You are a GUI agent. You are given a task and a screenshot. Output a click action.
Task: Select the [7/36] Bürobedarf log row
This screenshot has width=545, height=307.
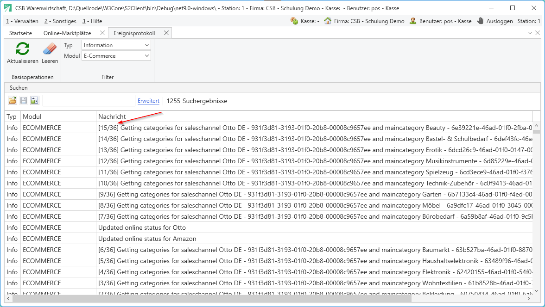pyautogui.click(x=269, y=216)
